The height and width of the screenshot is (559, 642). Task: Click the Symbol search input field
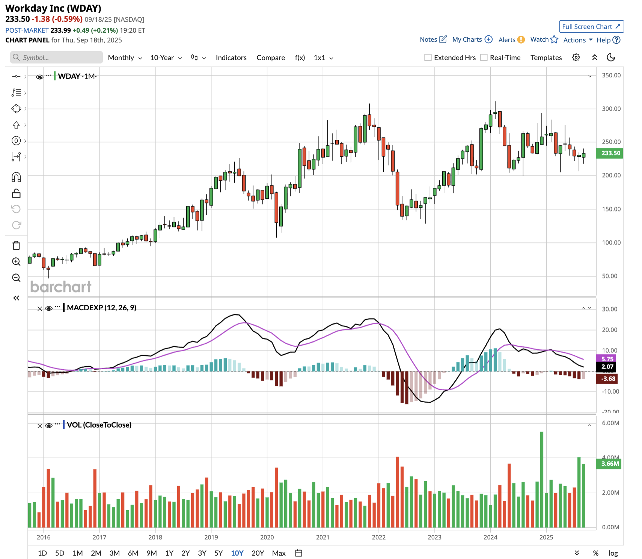point(56,57)
